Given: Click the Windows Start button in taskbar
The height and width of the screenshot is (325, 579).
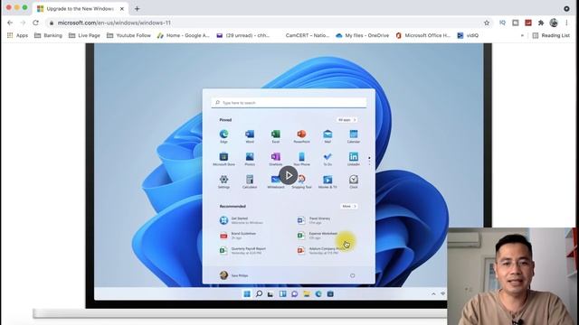Looking at the screenshot, I should (x=247, y=293).
